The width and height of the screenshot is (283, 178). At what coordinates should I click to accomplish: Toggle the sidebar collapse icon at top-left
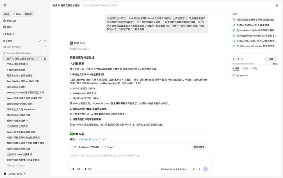(x=5, y=5)
